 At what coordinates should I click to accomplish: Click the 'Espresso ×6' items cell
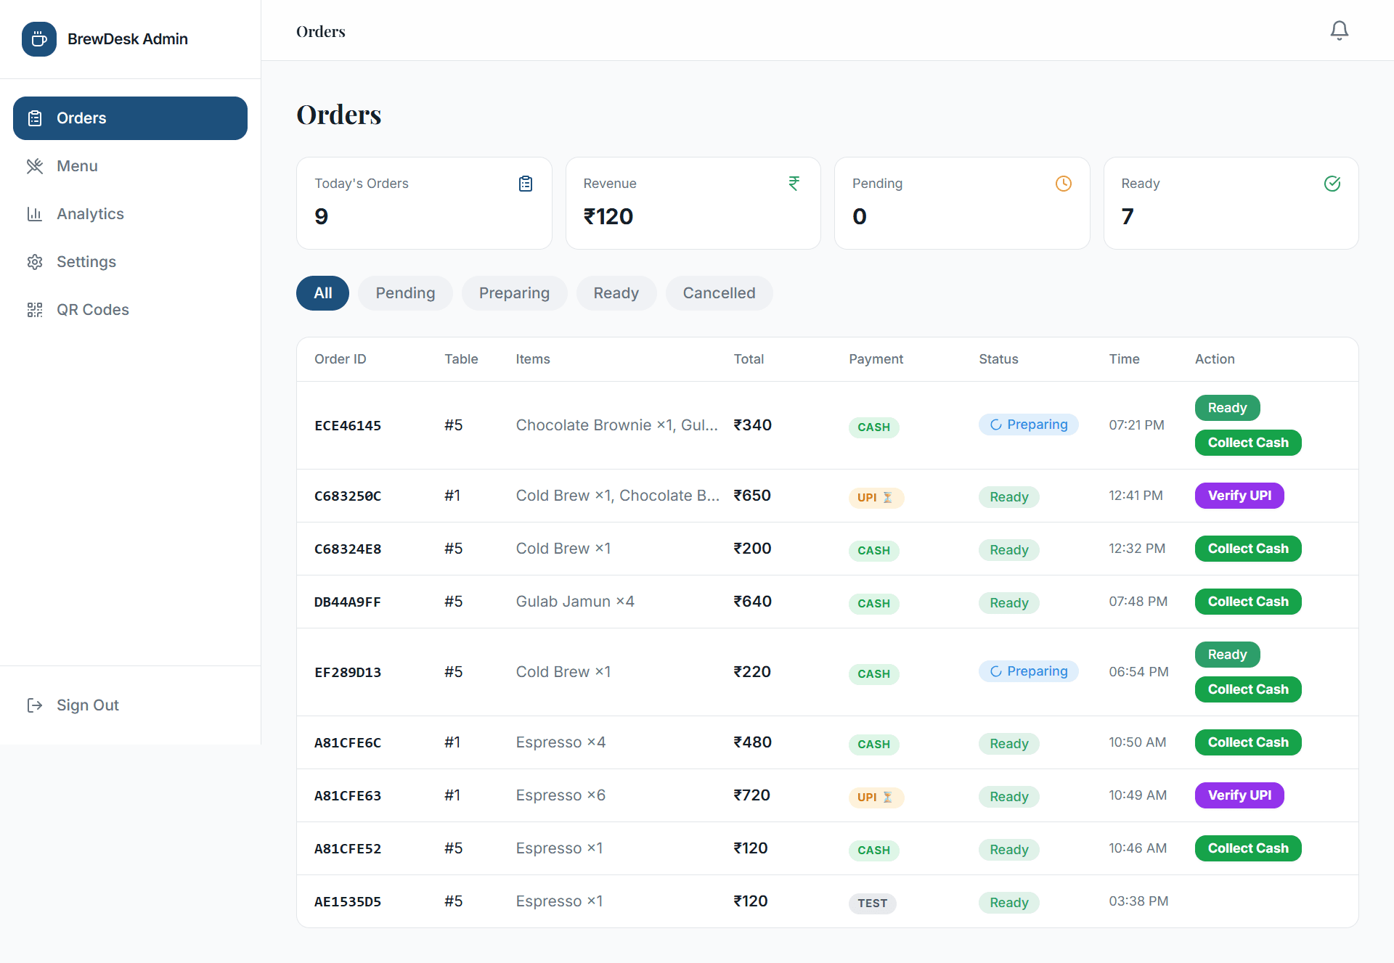561,795
